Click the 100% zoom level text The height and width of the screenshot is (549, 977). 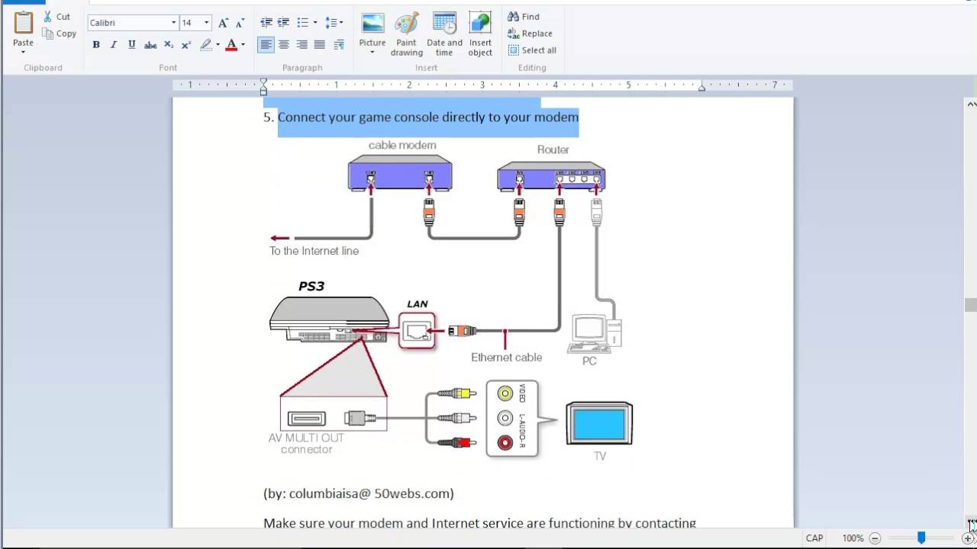[x=853, y=538]
